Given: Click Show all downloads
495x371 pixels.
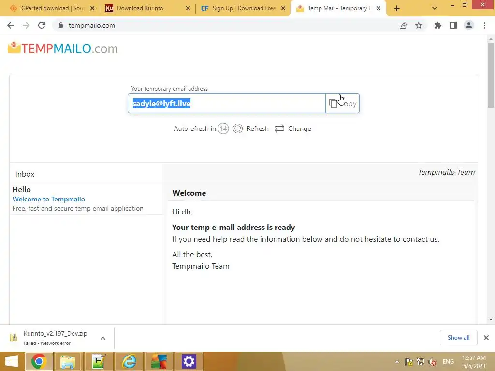Looking at the screenshot, I should coord(458,338).
